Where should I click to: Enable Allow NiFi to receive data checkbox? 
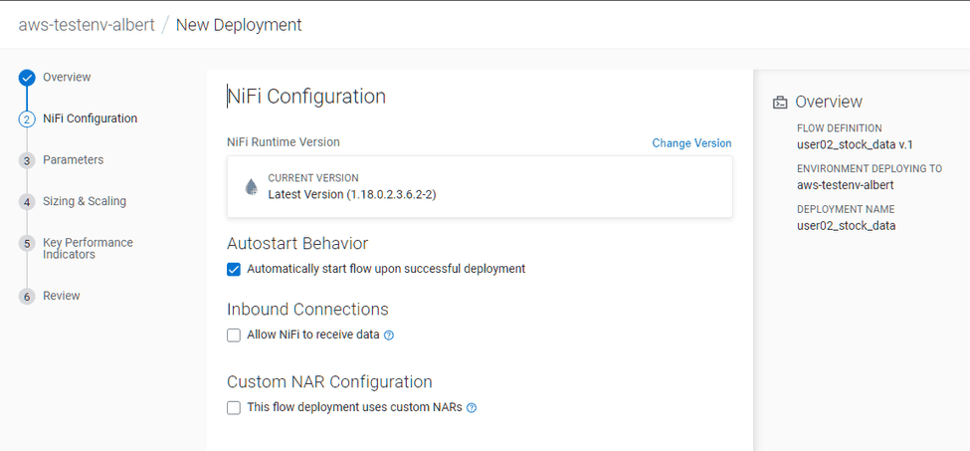tap(233, 336)
